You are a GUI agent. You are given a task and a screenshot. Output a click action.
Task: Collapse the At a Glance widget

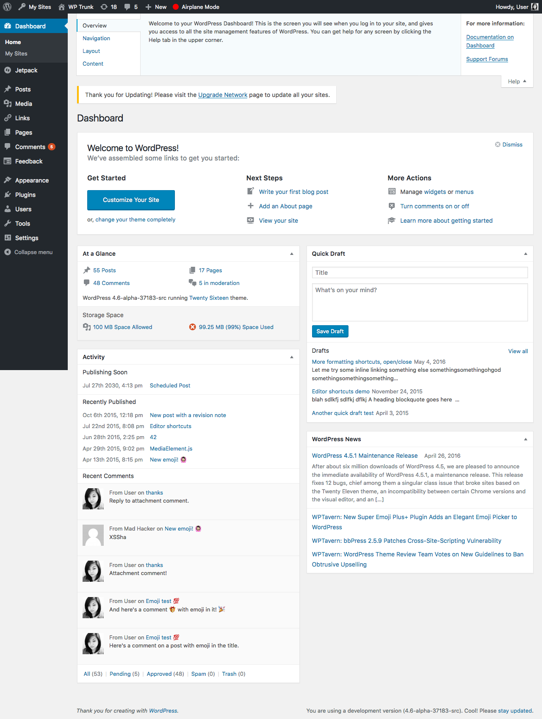[x=292, y=254]
